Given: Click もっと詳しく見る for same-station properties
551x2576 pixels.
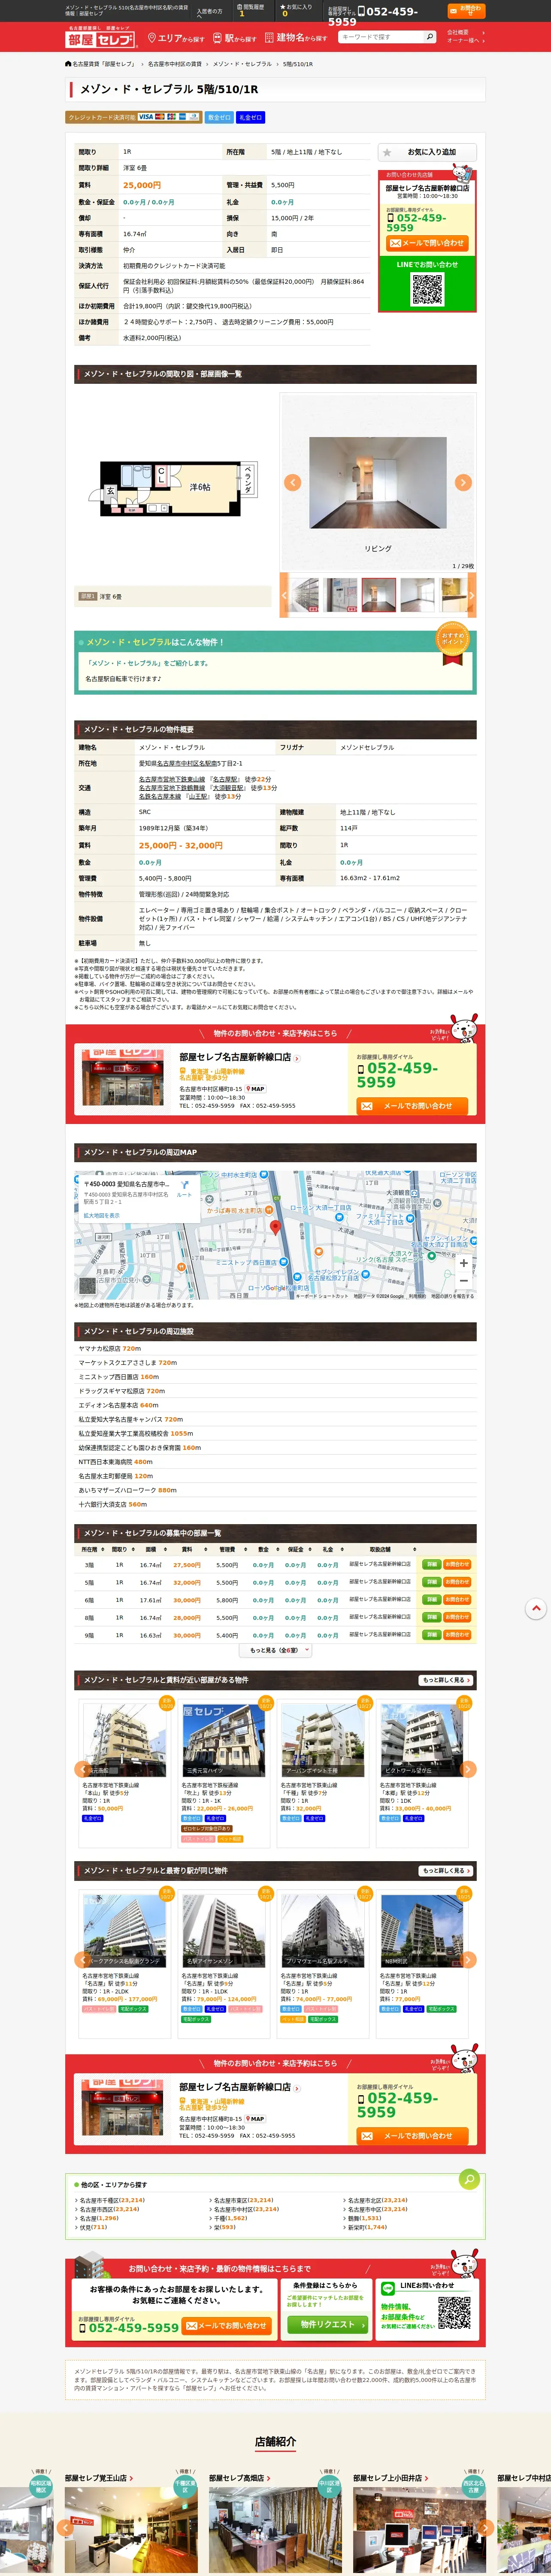Looking at the screenshot, I should pos(445,1870).
